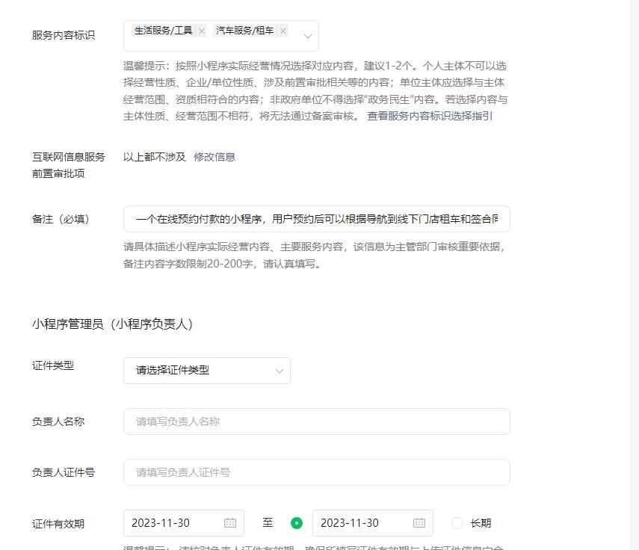Viewport: 639px width, 550px height.
Task: Expand the 服务内容标识 tag selector dropdown arrow
Action: [307, 35]
